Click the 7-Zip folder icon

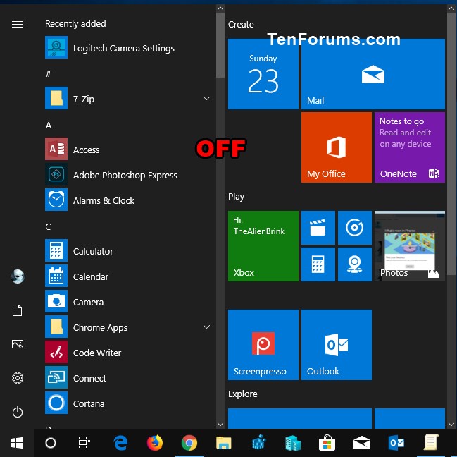[56, 98]
